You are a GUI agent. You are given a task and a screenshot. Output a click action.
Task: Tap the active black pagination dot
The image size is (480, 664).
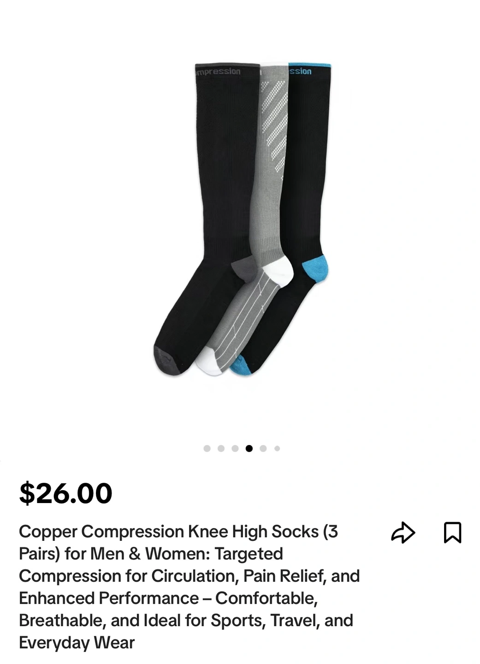249,448
